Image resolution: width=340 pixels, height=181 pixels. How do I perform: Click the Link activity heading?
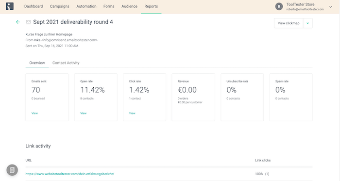[x=38, y=146]
